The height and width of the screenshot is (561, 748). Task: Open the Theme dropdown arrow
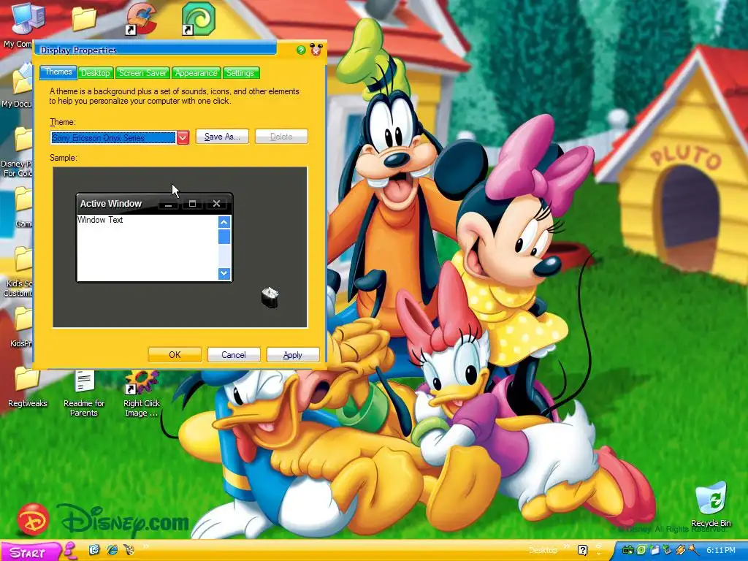pyautogui.click(x=183, y=137)
